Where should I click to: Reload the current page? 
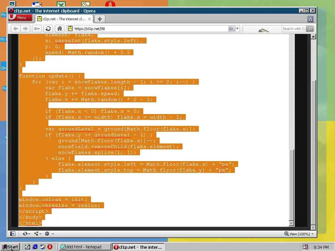48,29
